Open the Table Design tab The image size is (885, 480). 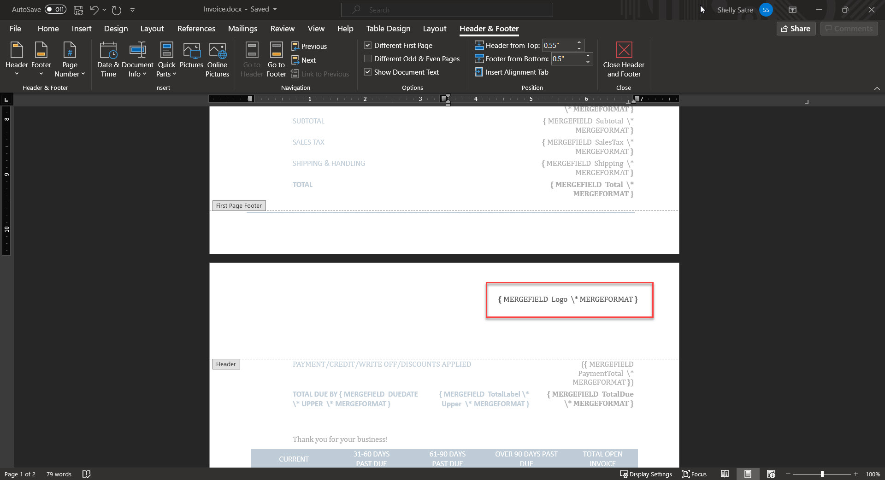tap(388, 29)
